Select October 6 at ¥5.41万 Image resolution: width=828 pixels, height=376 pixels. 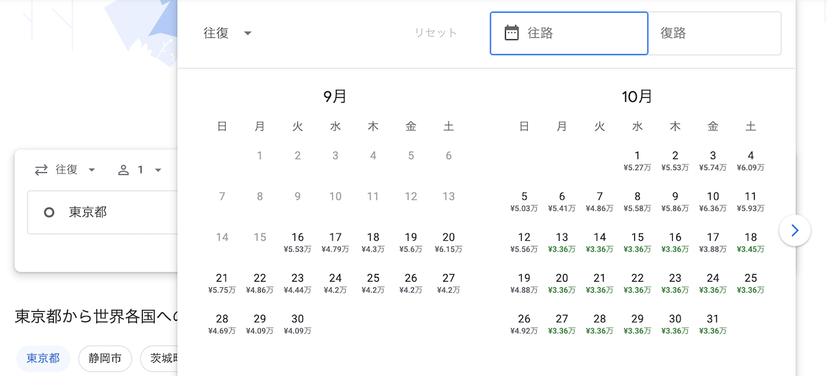(562, 201)
